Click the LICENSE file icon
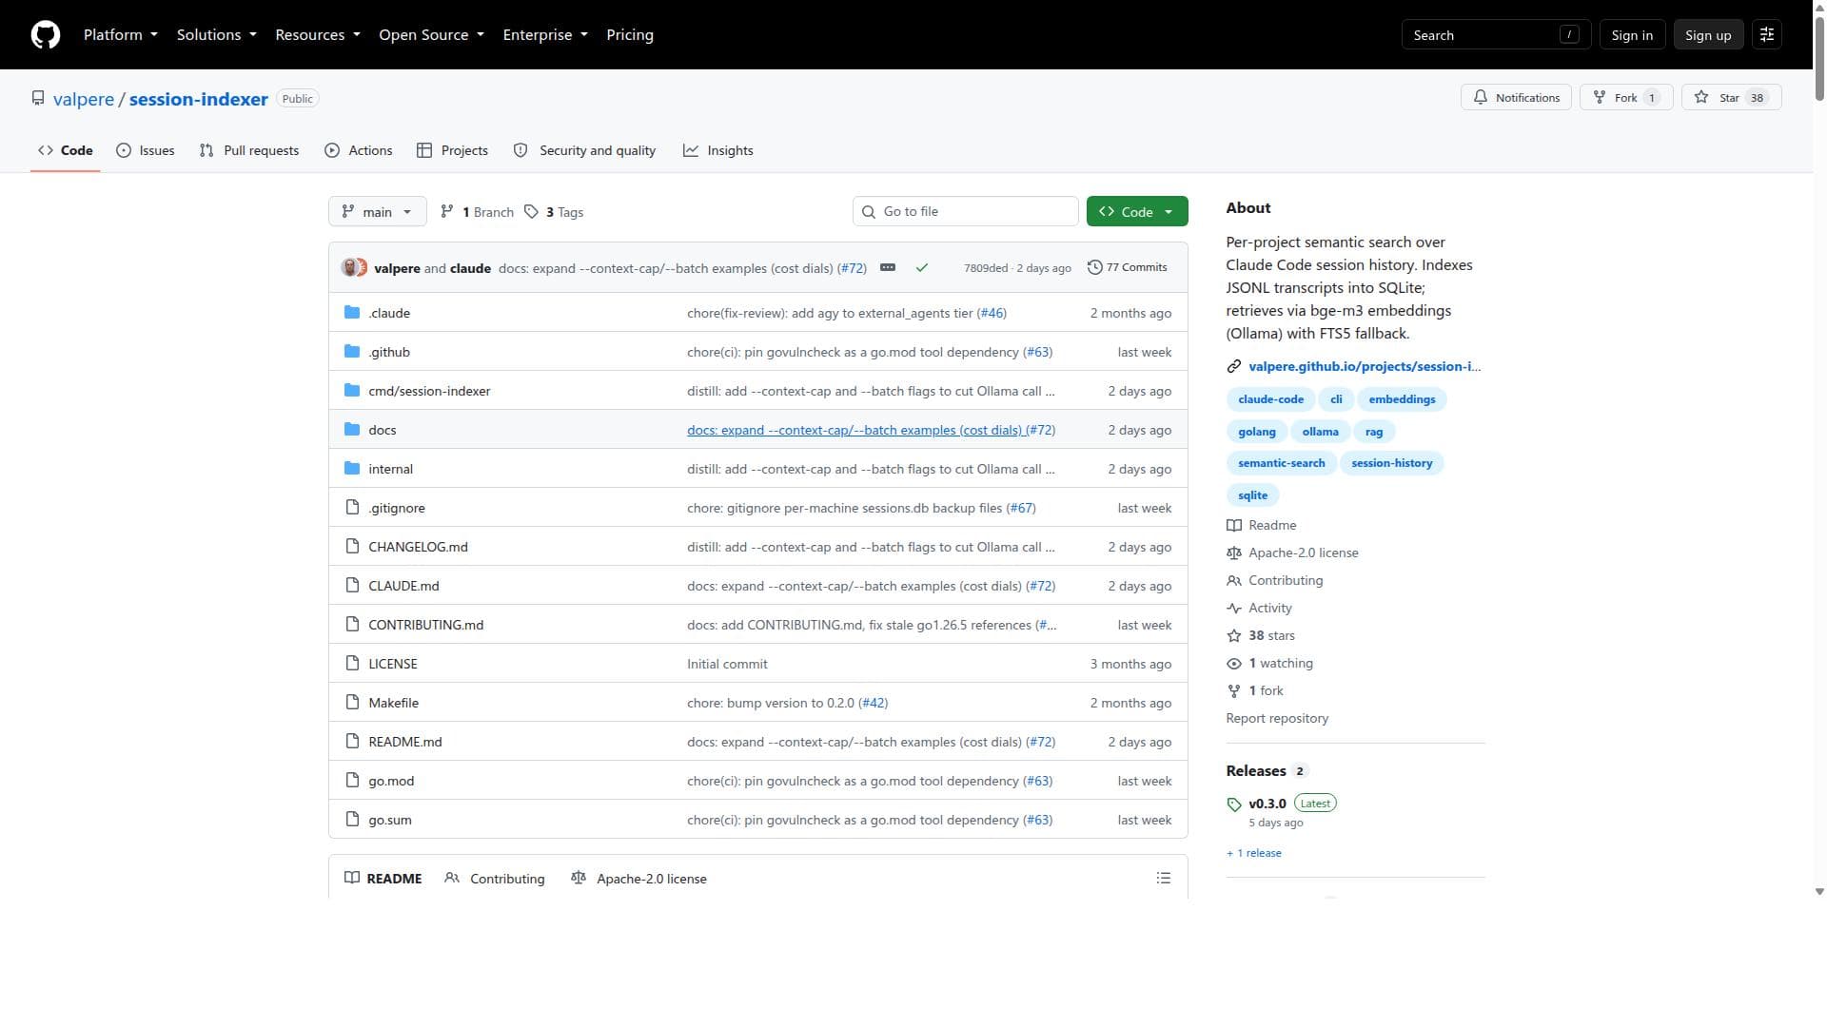The image size is (1827, 1027). 352,664
